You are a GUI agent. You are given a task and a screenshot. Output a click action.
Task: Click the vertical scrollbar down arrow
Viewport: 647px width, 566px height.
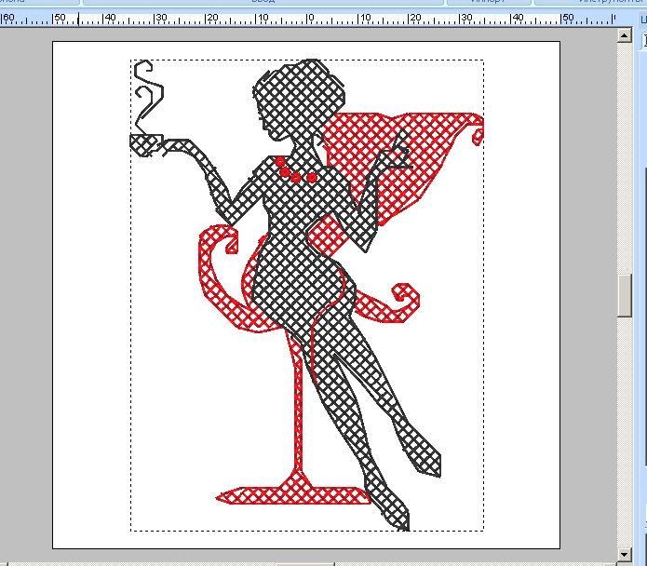[x=626, y=555]
